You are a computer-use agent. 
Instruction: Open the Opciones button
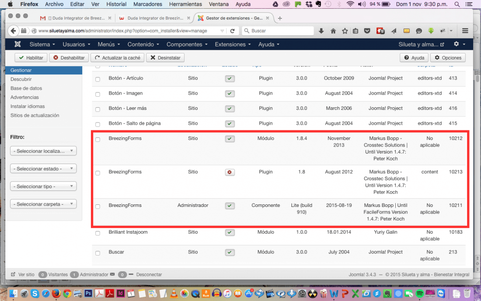[448, 58]
